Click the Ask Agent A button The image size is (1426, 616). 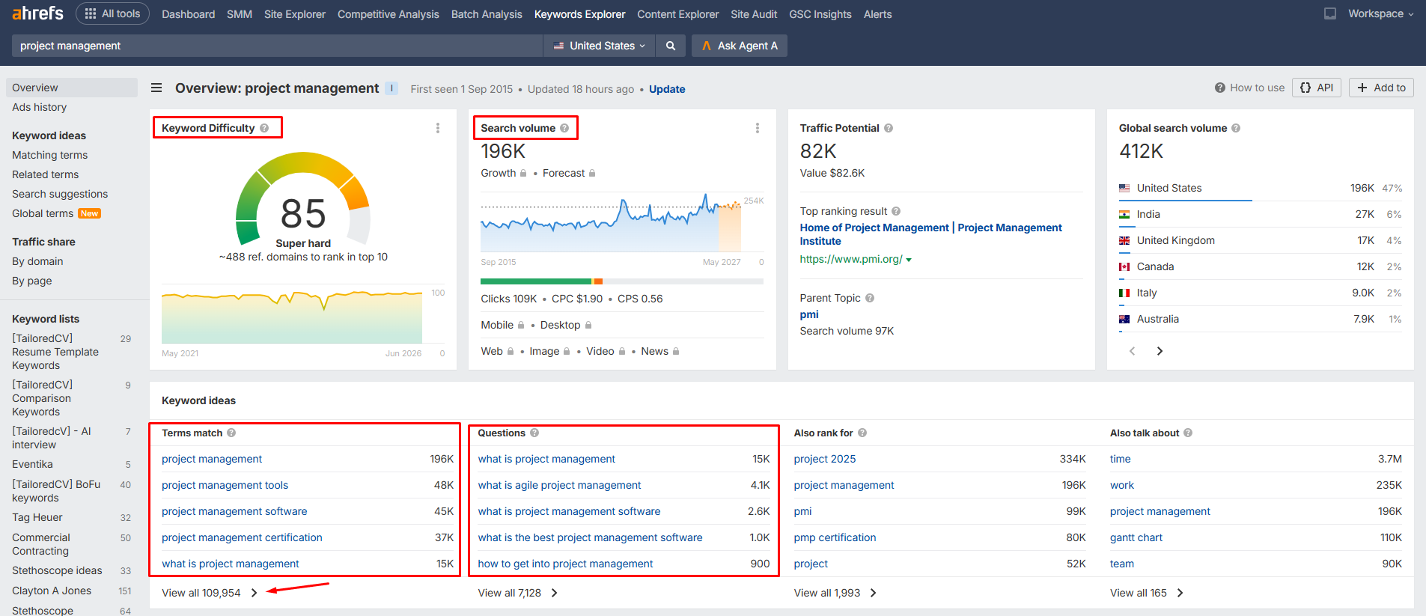tap(740, 46)
